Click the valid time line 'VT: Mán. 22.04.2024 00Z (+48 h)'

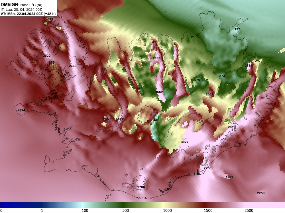click(28, 14)
